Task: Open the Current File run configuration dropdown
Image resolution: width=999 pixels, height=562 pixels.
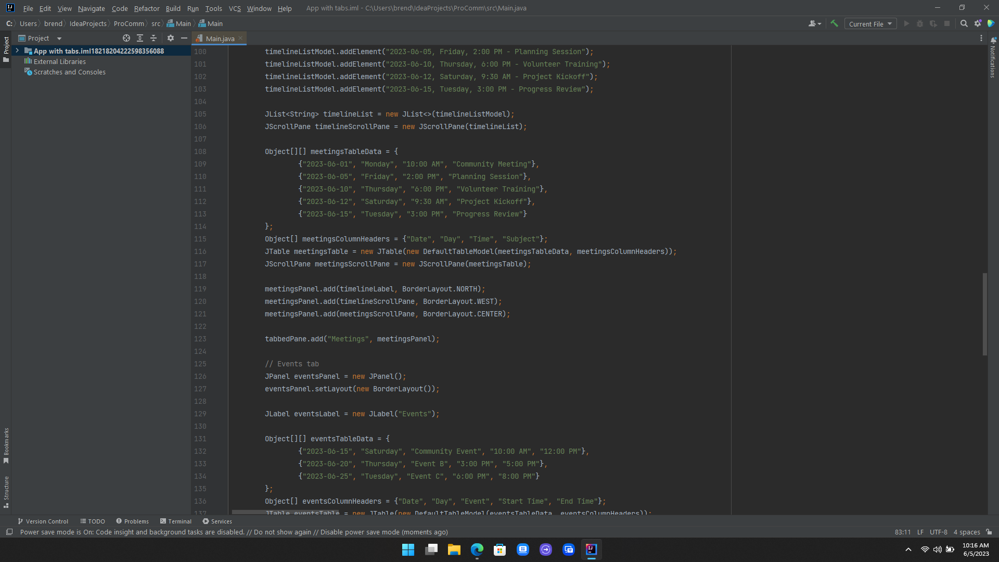Action: click(x=870, y=24)
